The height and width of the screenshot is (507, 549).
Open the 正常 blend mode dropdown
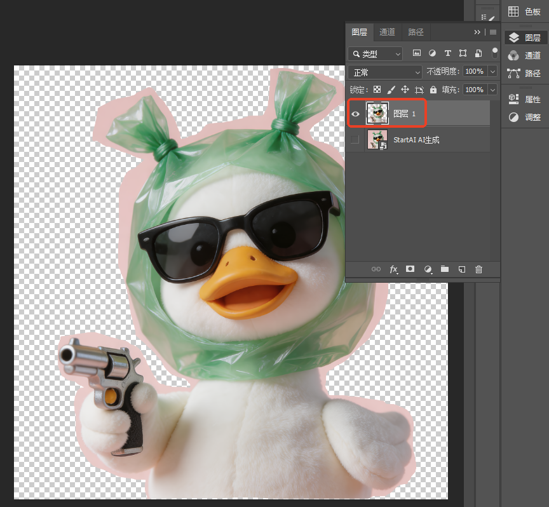coord(385,72)
